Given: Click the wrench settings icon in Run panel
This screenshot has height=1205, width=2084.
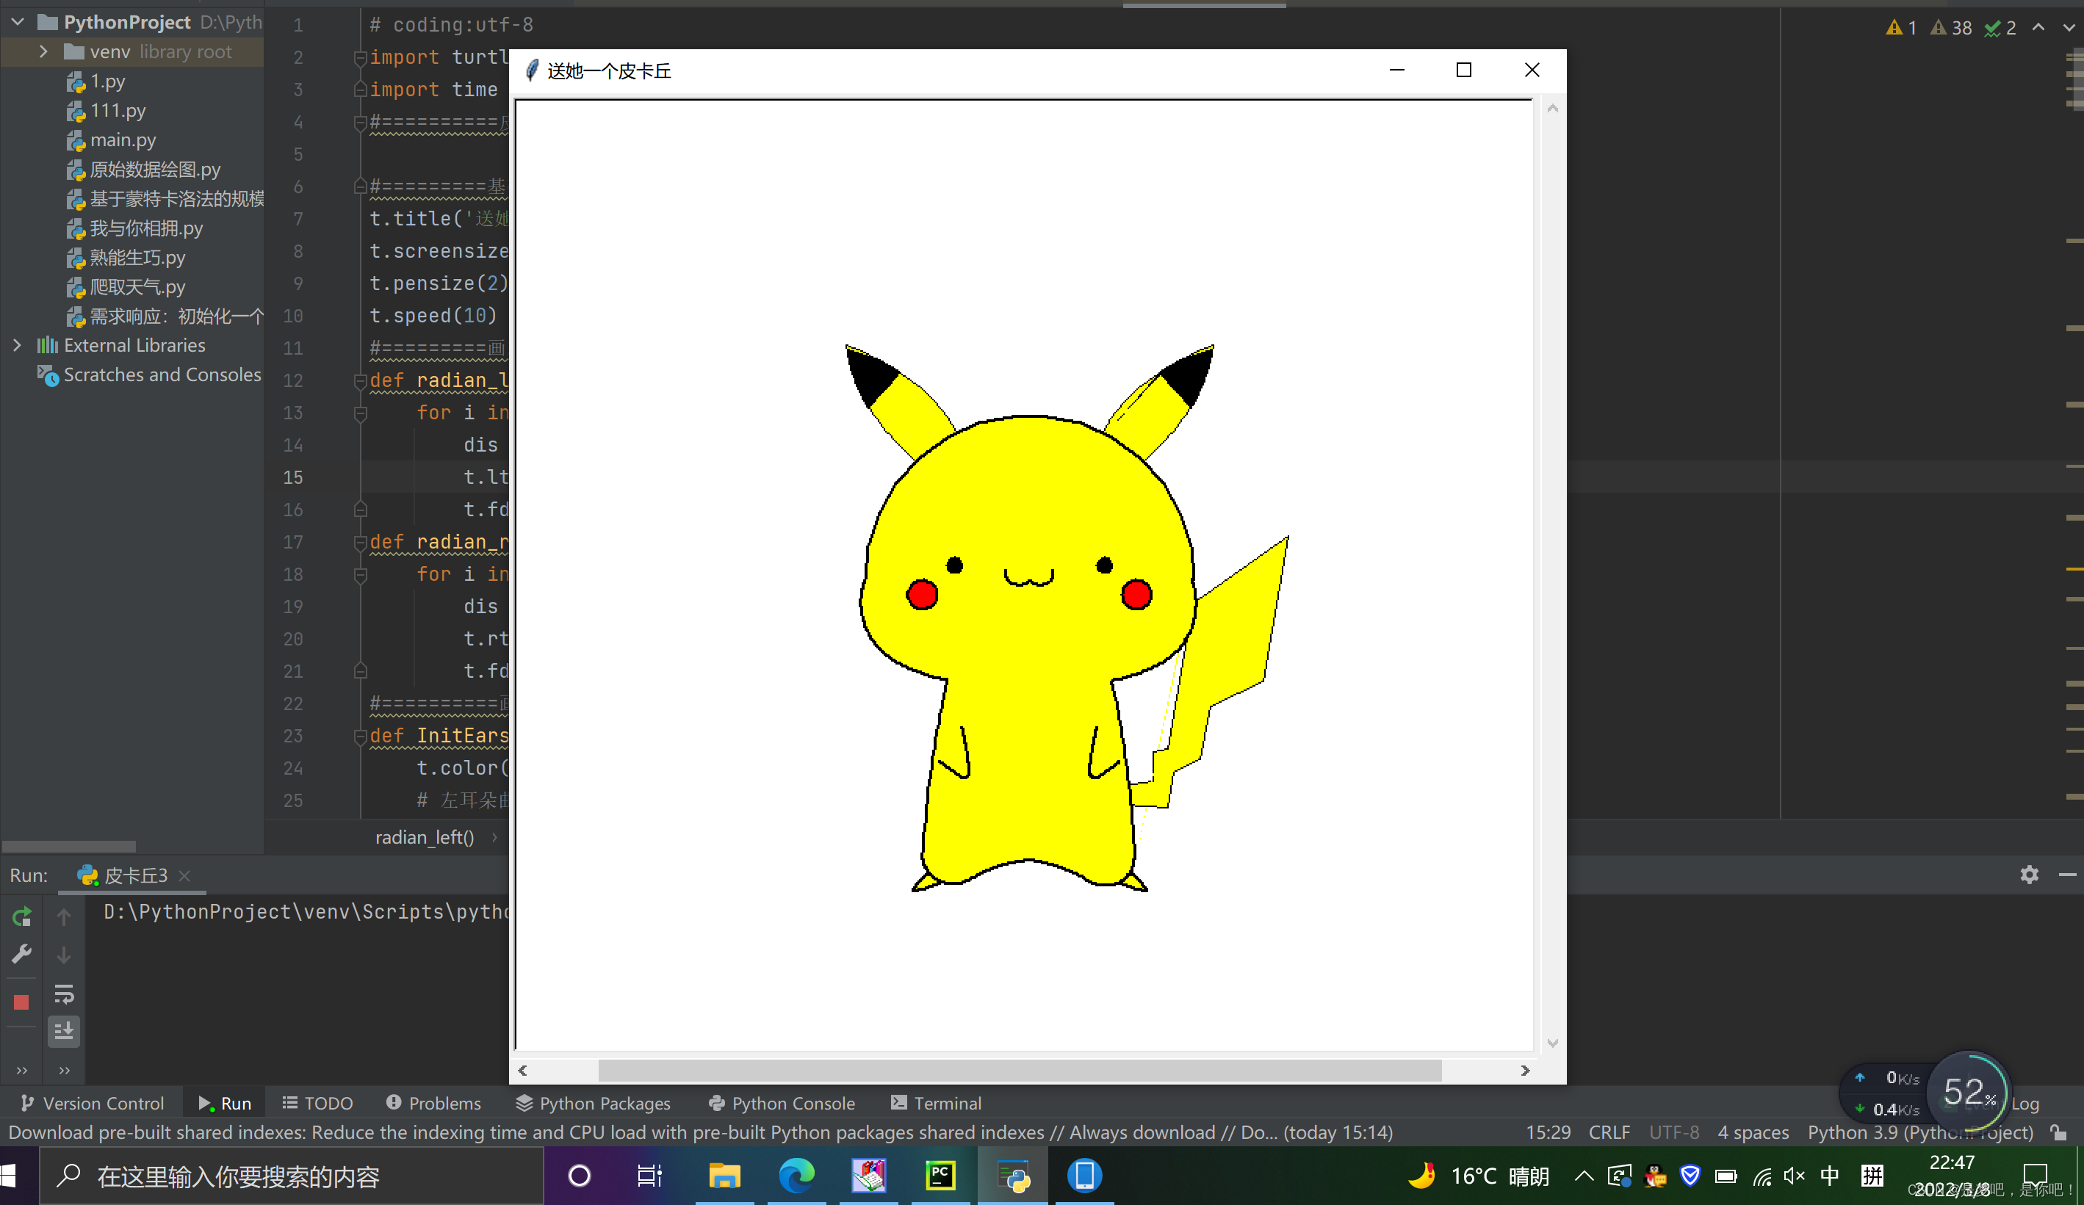Looking at the screenshot, I should tap(21, 955).
